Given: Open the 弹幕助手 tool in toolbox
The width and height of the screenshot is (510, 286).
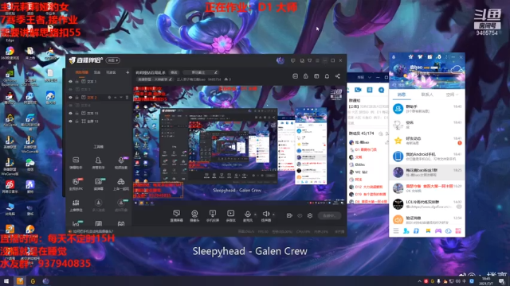Looking at the screenshot, I should point(76,163).
